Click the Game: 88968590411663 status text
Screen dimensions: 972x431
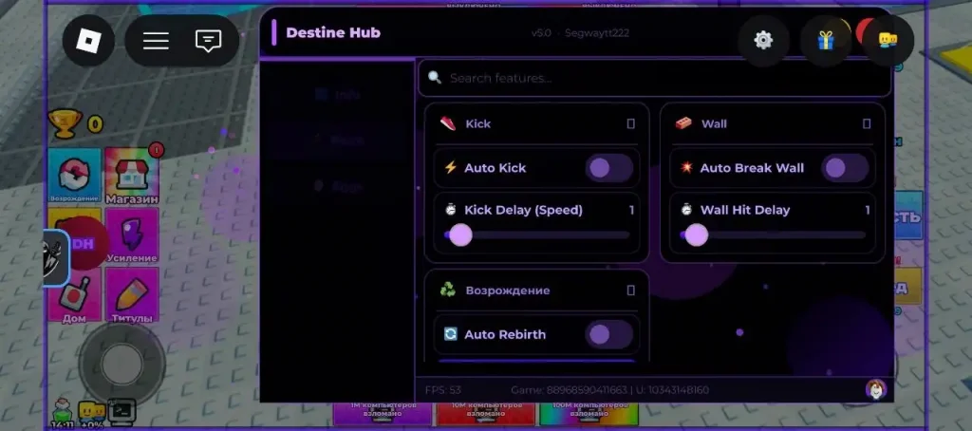point(570,390)
